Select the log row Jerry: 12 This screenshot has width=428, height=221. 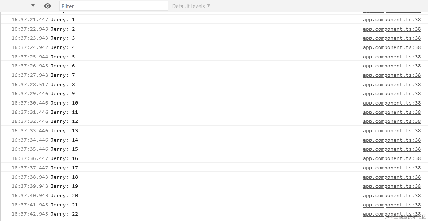click(214, 121)
